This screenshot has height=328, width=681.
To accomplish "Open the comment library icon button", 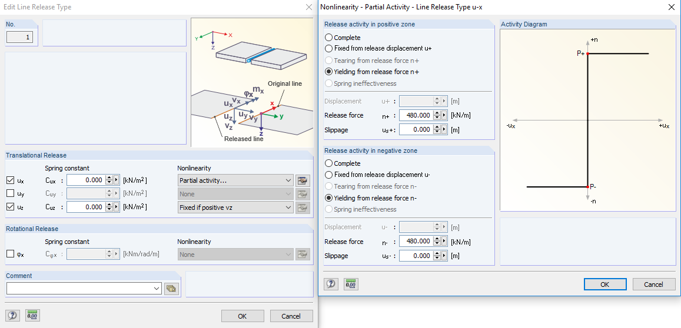I will click(171, 288).
